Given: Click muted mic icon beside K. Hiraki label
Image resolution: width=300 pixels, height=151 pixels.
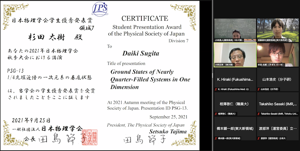Looking at the screenshot, I should (216, 89).
